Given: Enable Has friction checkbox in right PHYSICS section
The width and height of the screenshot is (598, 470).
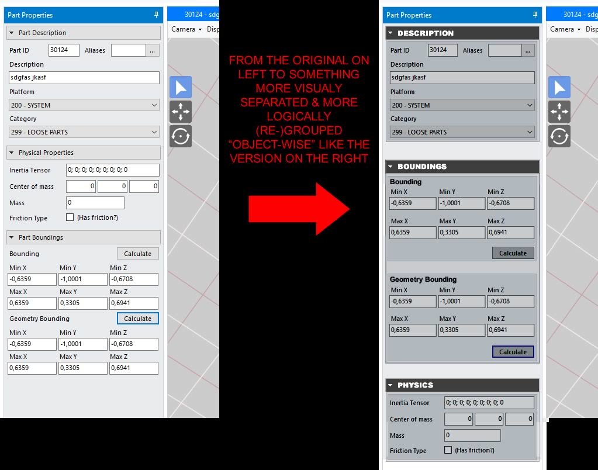Looking at the screenshot, I should [x=448, y=450].
